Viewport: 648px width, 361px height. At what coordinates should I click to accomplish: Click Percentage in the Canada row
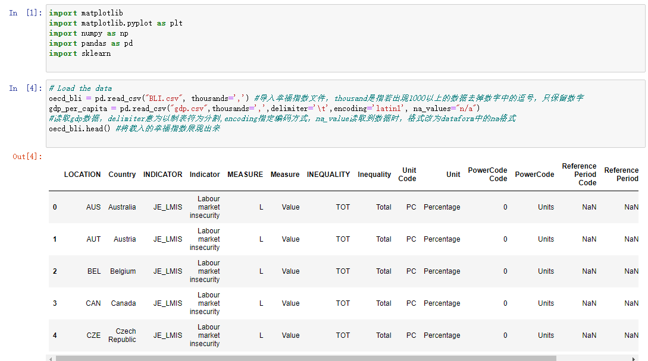click(442, 303)
